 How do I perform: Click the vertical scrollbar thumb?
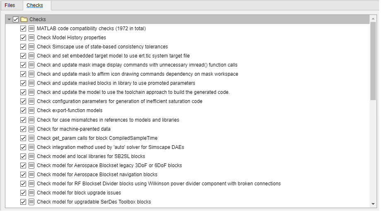[x=373, y=62]
